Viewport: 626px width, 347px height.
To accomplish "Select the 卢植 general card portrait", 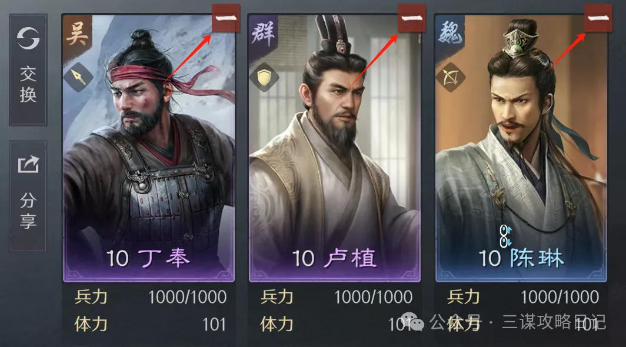I will pos(335,148).
